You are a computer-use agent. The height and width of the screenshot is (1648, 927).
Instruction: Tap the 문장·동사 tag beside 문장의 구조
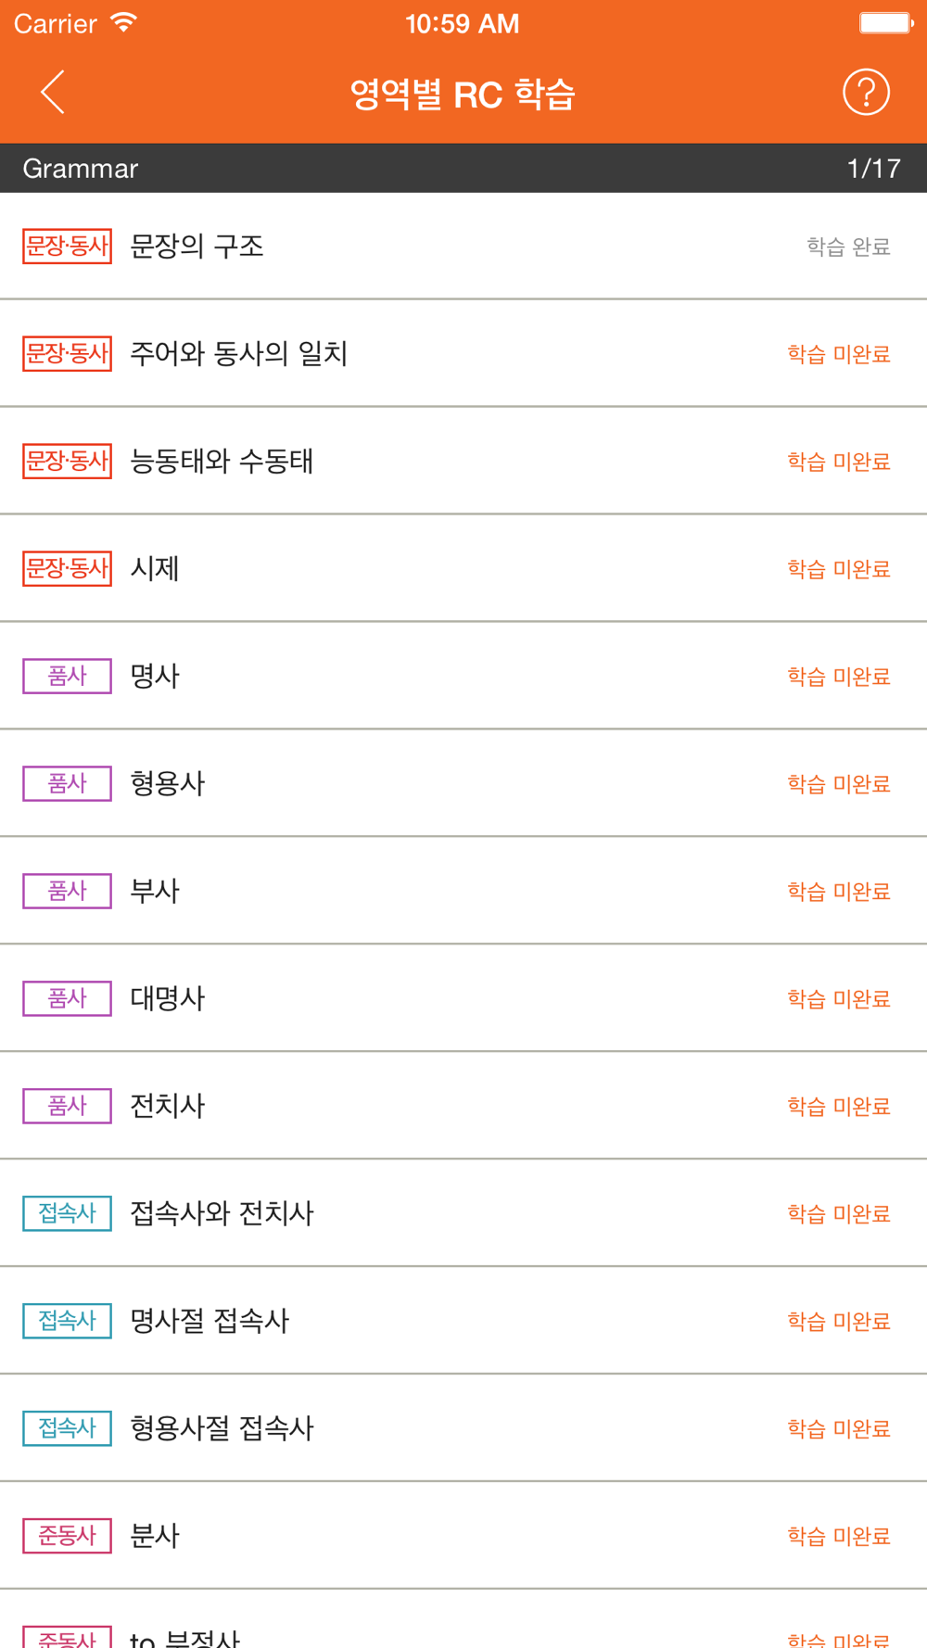pos(67,247)
